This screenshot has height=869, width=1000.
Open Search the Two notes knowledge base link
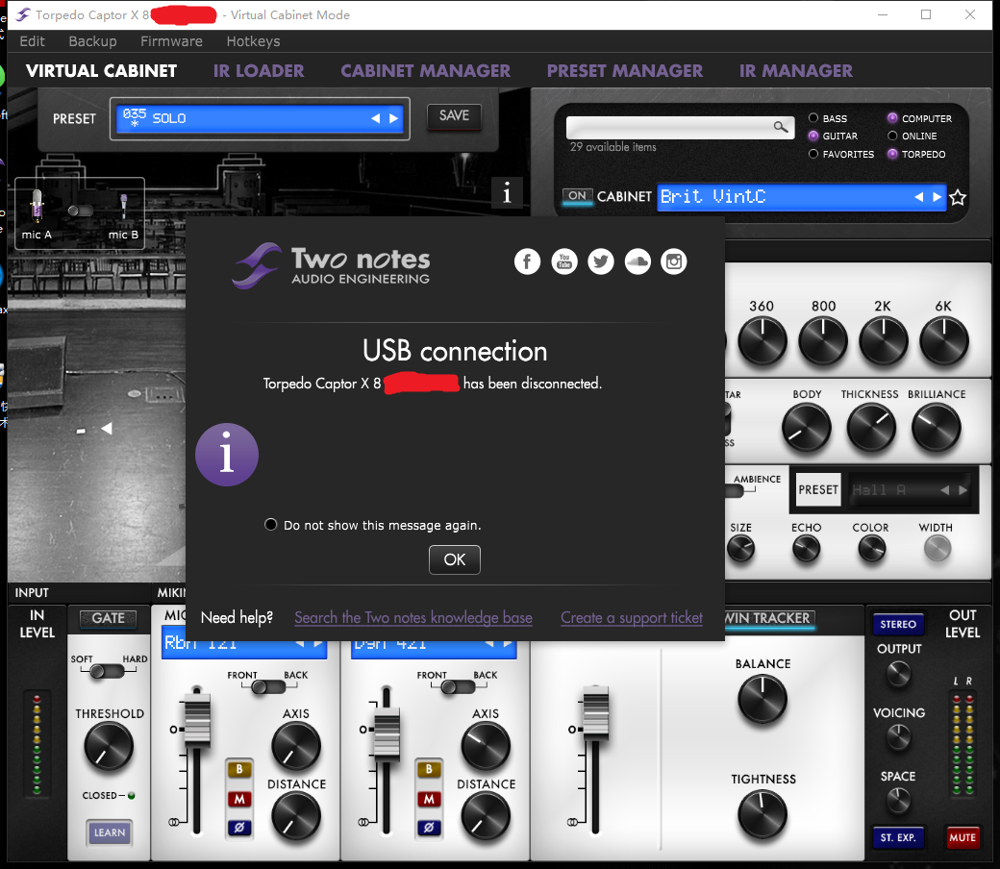[413, 618]
